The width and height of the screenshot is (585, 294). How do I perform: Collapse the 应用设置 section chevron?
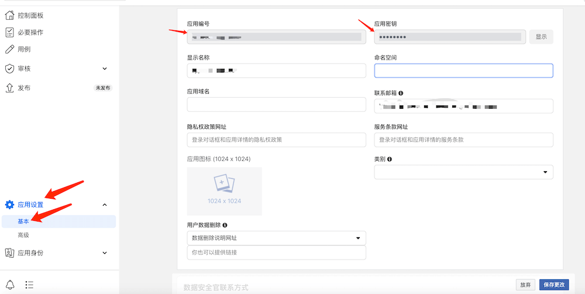105,205
